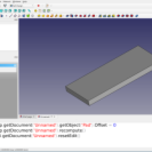The width and height of the screenshot is (152, 152).
Task: Click the red macro recording icon
Action: tap(39, 6)
